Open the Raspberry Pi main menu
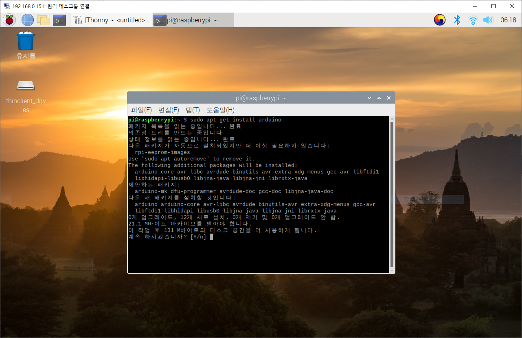The height and width of the screenshot is (338, 522). 9,19
